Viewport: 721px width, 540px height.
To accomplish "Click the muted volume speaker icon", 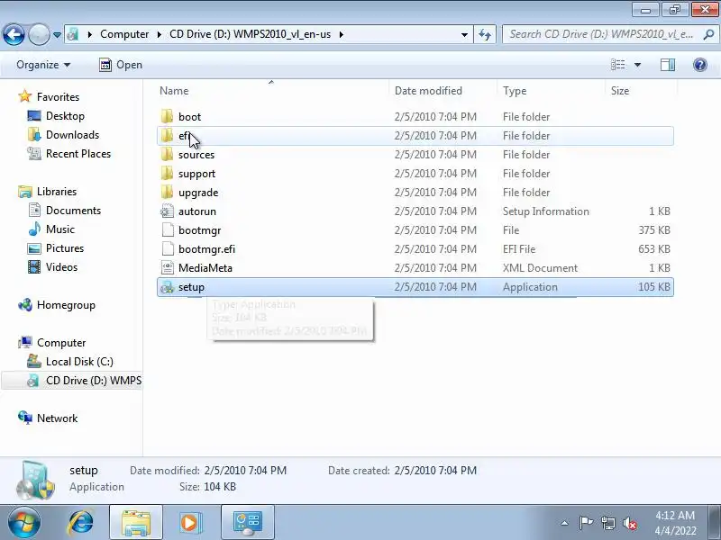I will 629,523.
